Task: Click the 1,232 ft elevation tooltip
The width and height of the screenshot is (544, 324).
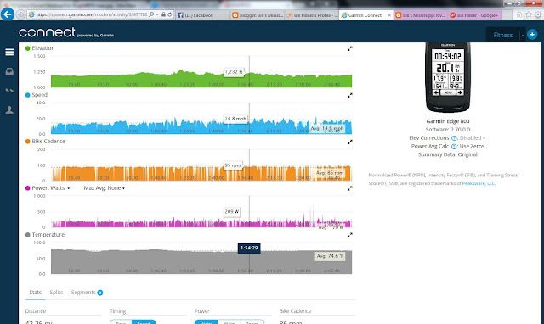Action: pos(234,72)
